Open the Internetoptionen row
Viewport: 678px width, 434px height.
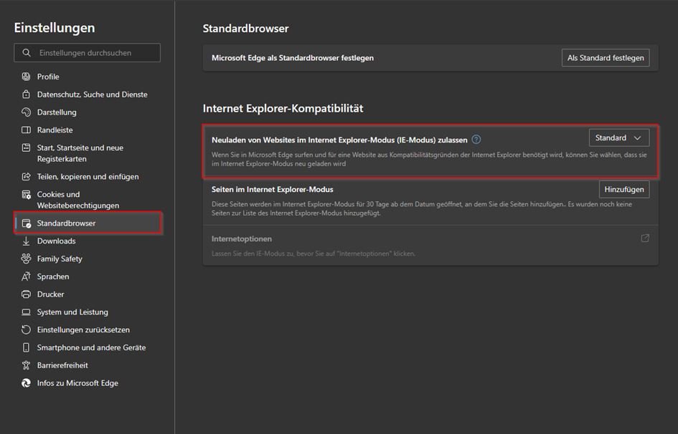(x=430, y=245)
